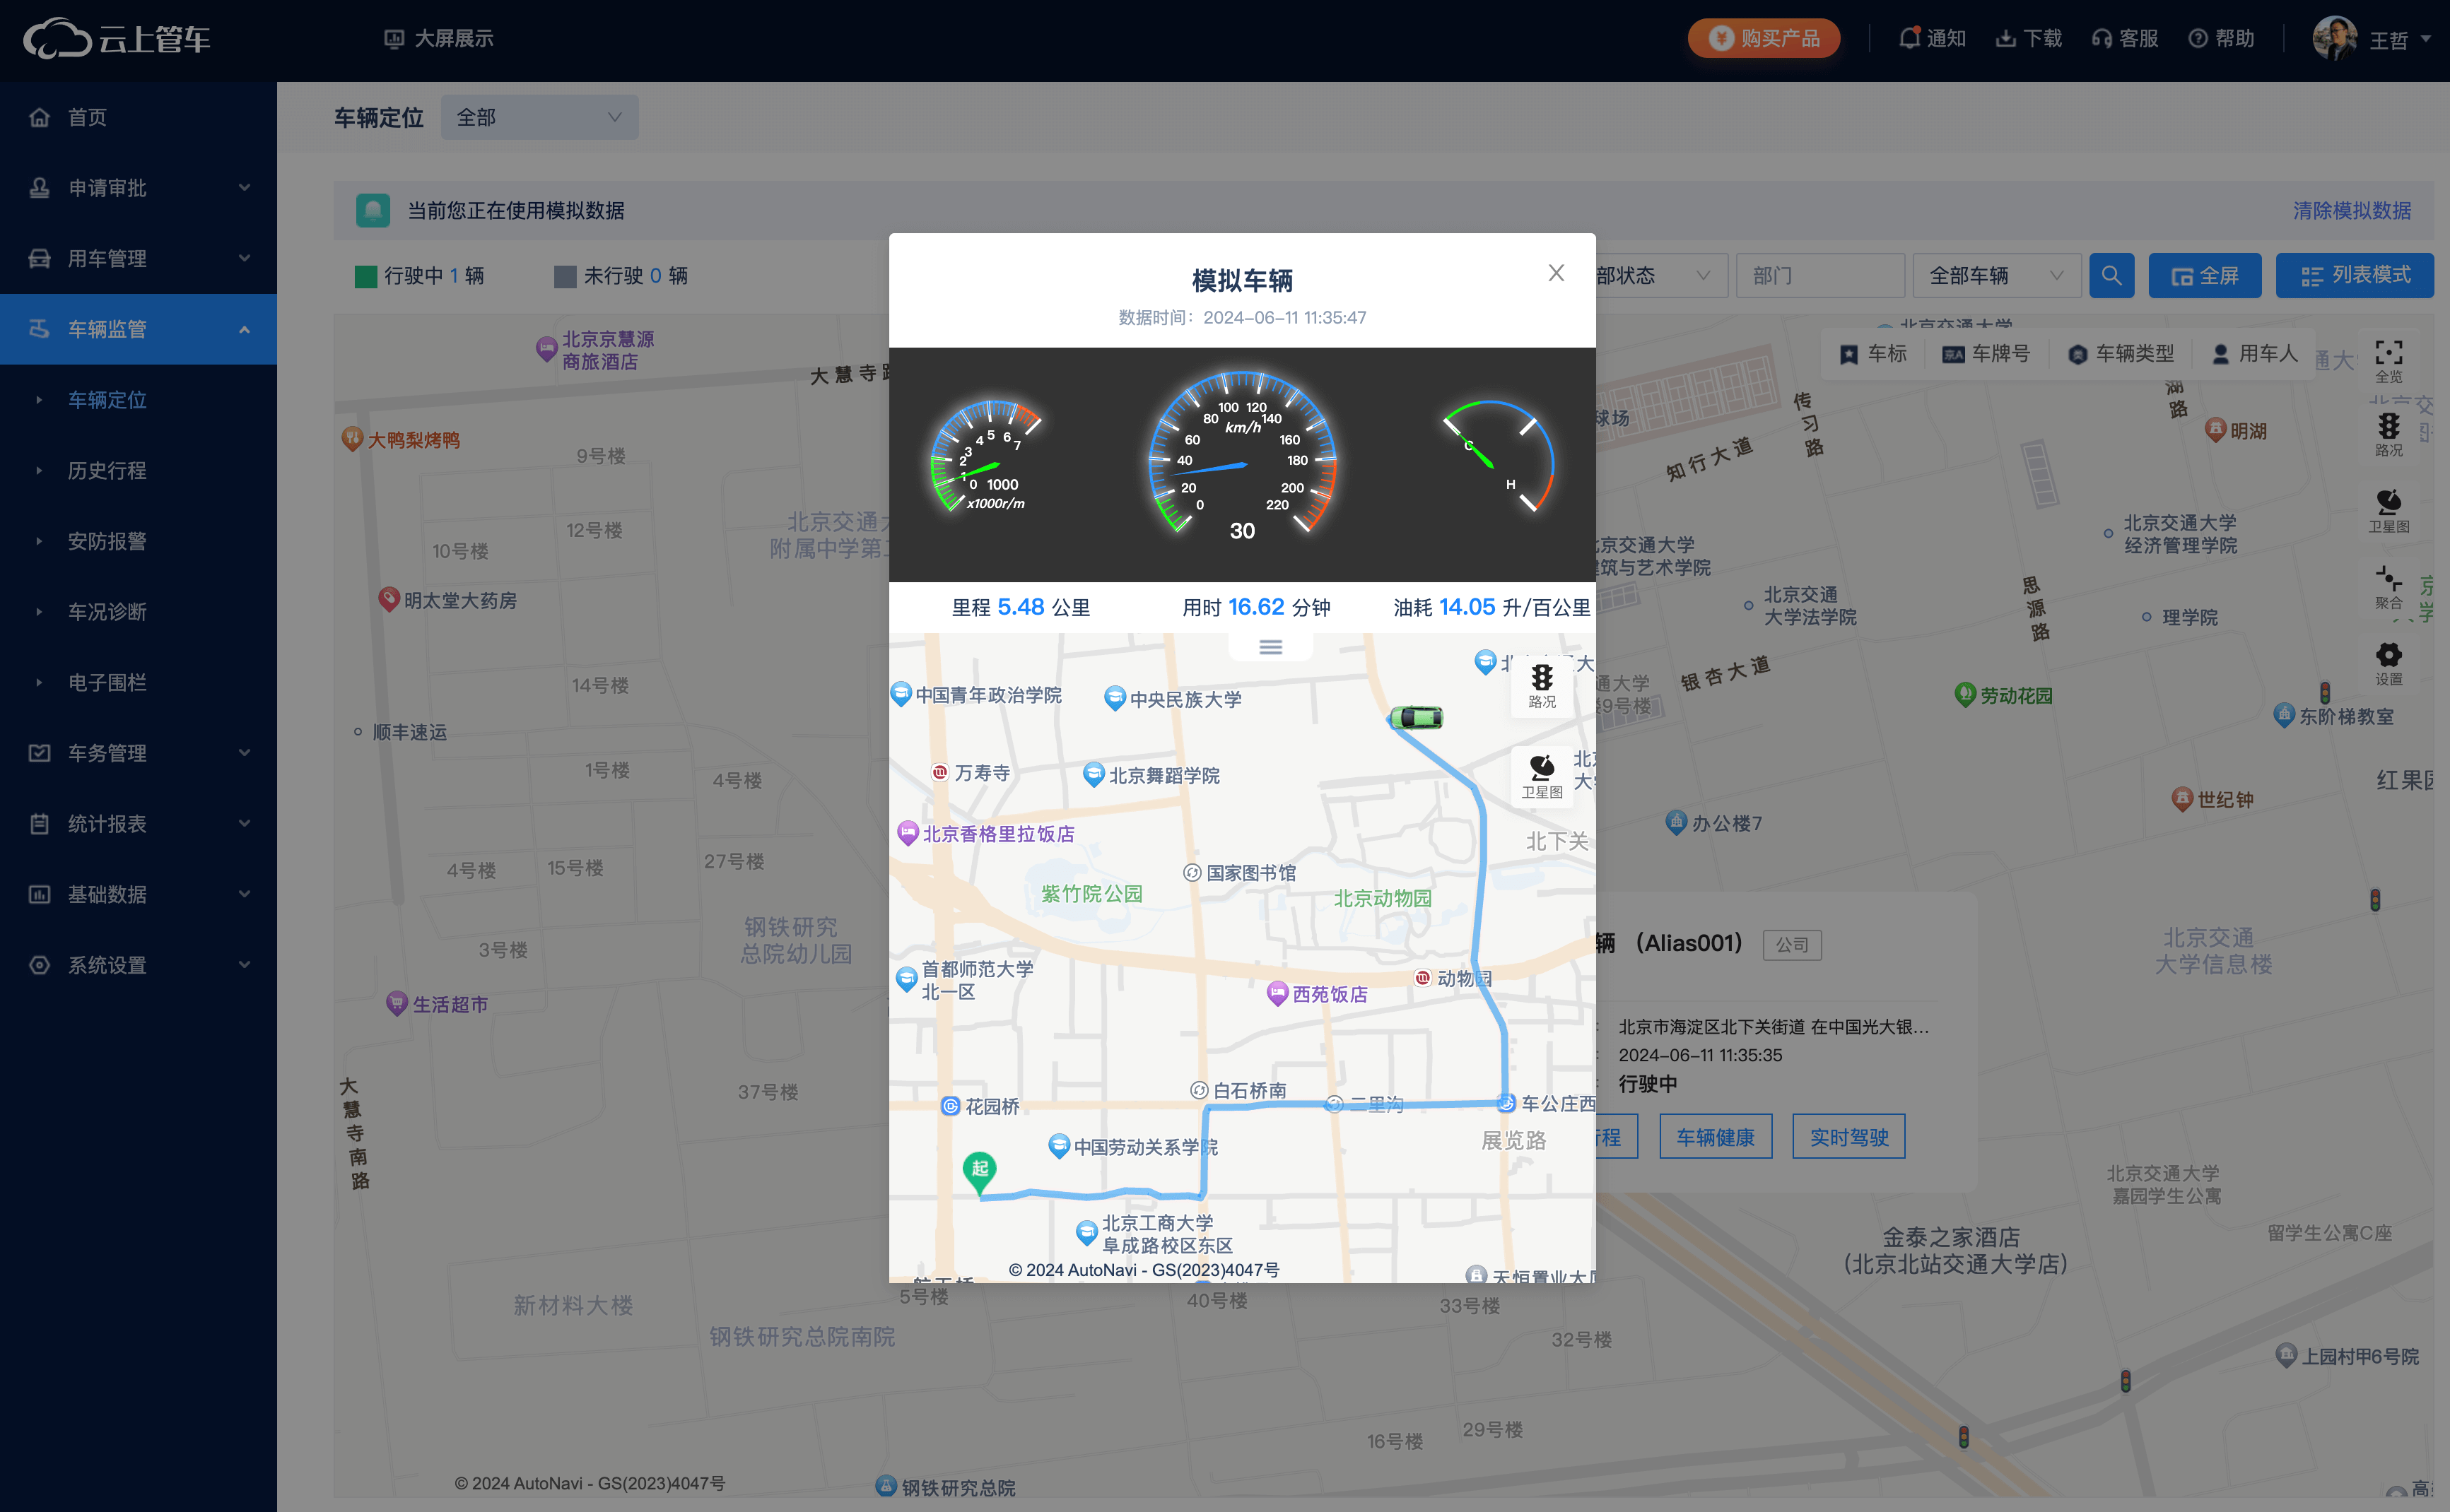The width and height of the screenshot is (2450, 1512).
Task: Click the 首页 home icon
Action: click(39, 117)
